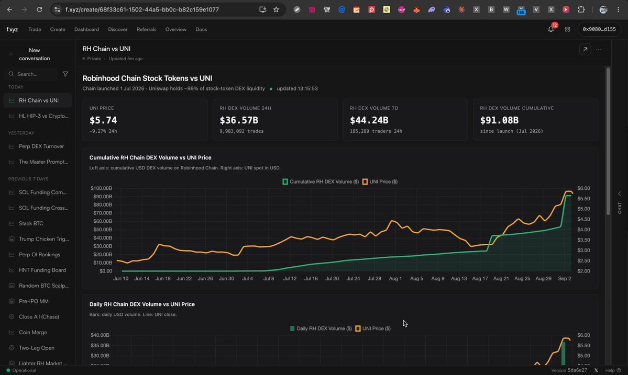Bookmark this page with the star icon

point(276,9)
